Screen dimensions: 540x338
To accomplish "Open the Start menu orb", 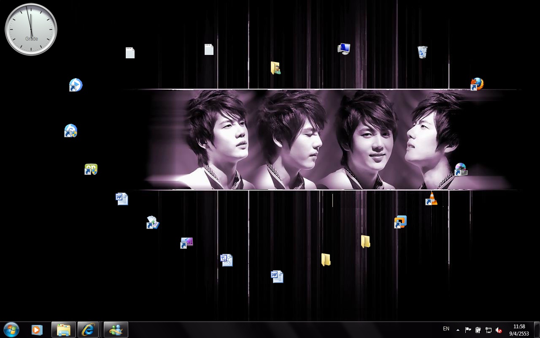I will tap(11, 330).
